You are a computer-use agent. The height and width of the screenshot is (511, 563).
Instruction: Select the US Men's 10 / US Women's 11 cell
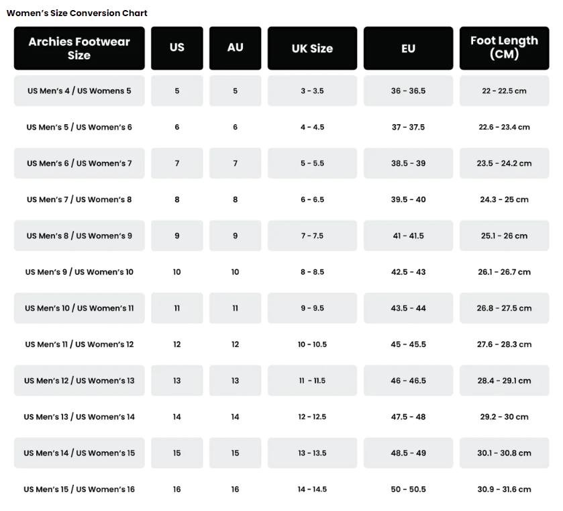coord(79,308)
